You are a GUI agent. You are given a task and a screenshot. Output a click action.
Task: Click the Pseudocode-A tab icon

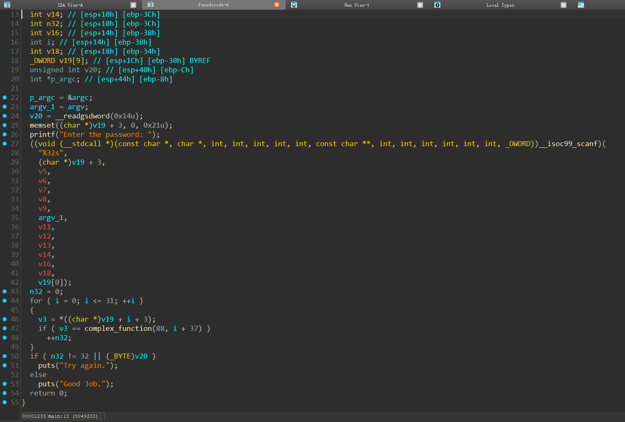point(151,5)
